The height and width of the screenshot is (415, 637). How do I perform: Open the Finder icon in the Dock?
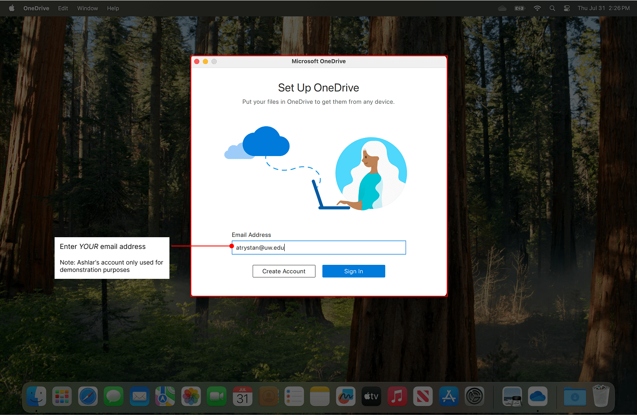[x=36, y=396]
